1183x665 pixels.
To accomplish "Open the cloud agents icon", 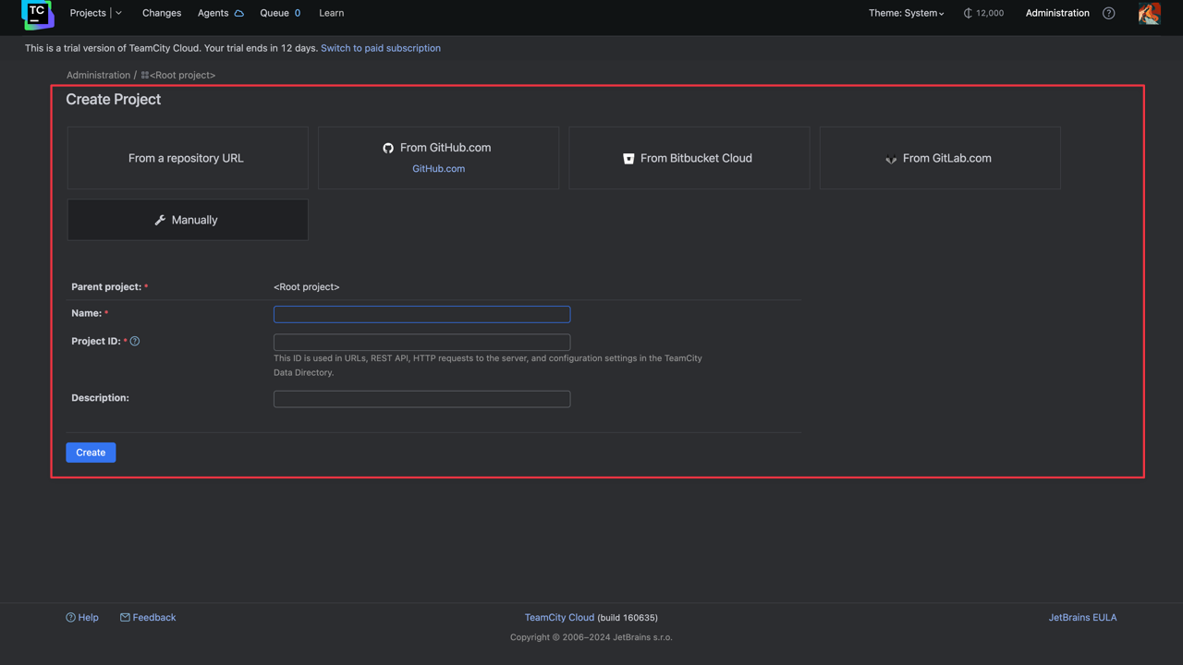I will (238, 13).
